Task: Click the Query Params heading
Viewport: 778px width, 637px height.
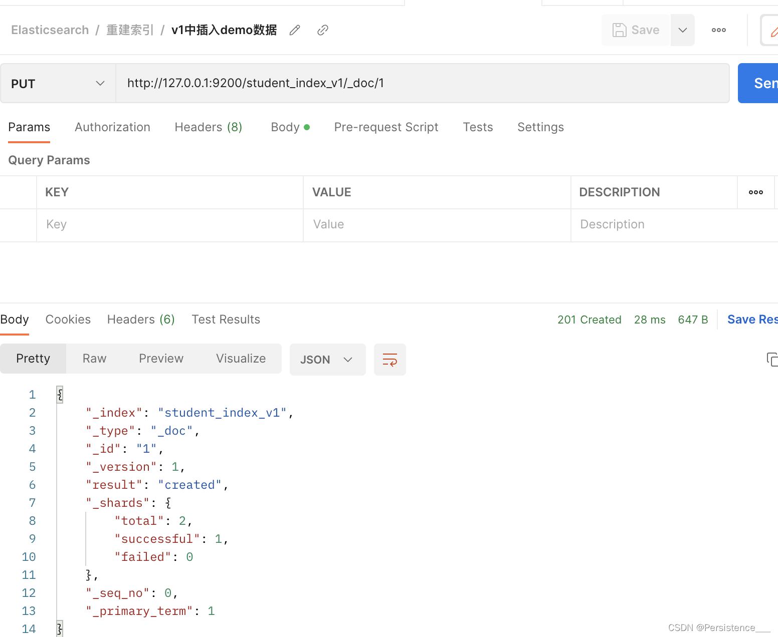Action: click(49, 160)
